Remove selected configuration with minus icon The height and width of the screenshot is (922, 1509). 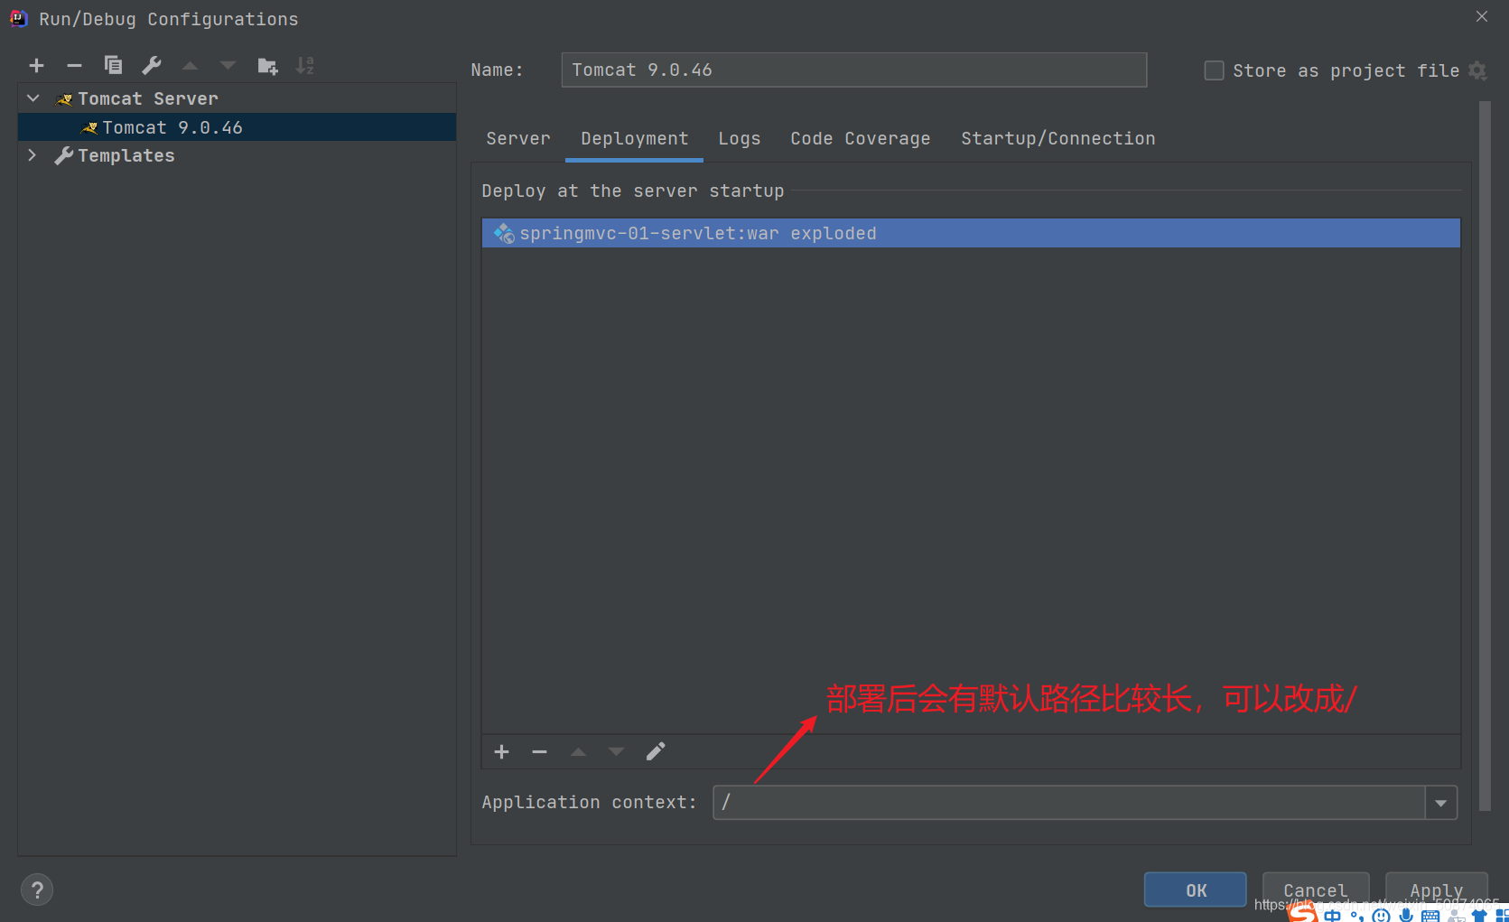(x=74, y=65)
